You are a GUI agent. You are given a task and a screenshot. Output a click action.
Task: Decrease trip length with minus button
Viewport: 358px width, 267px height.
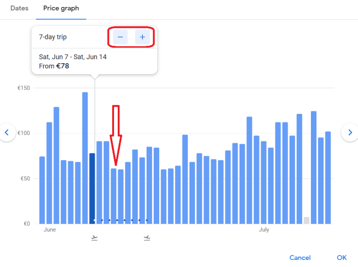coord(120,37)
